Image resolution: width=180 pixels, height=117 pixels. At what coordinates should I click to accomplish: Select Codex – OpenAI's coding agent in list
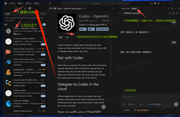(25, 31)
